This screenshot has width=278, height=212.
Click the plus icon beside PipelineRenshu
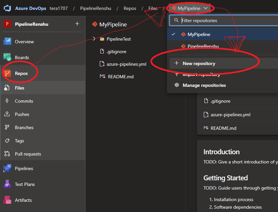click(x=77, y=24)
